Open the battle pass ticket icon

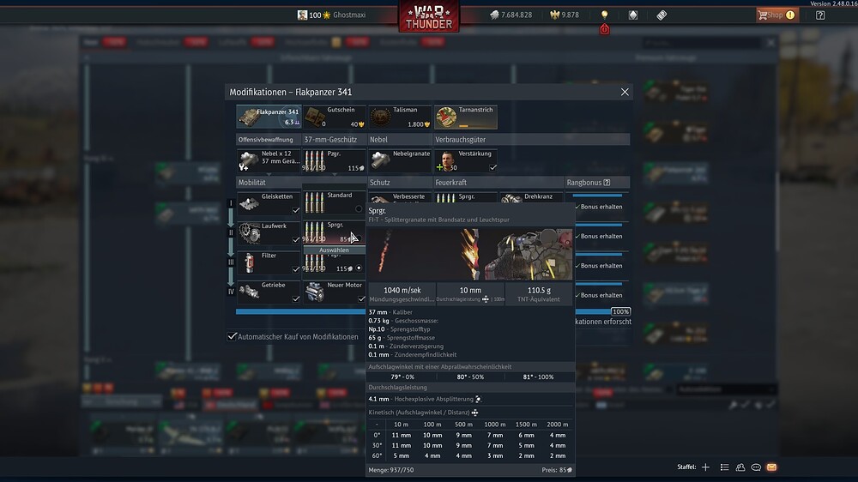pyautogui.click(x=662, y=15)
